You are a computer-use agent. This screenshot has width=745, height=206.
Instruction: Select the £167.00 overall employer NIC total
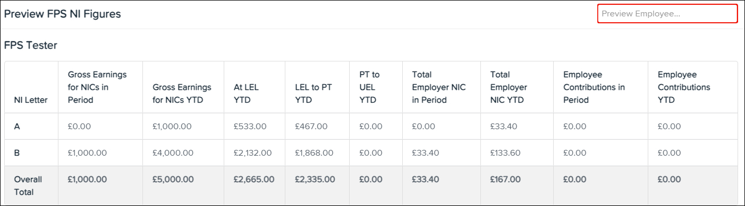pos(506,180)
